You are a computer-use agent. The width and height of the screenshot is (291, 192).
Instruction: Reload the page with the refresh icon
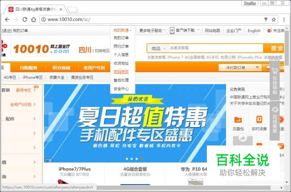click(x=25, y=19)
